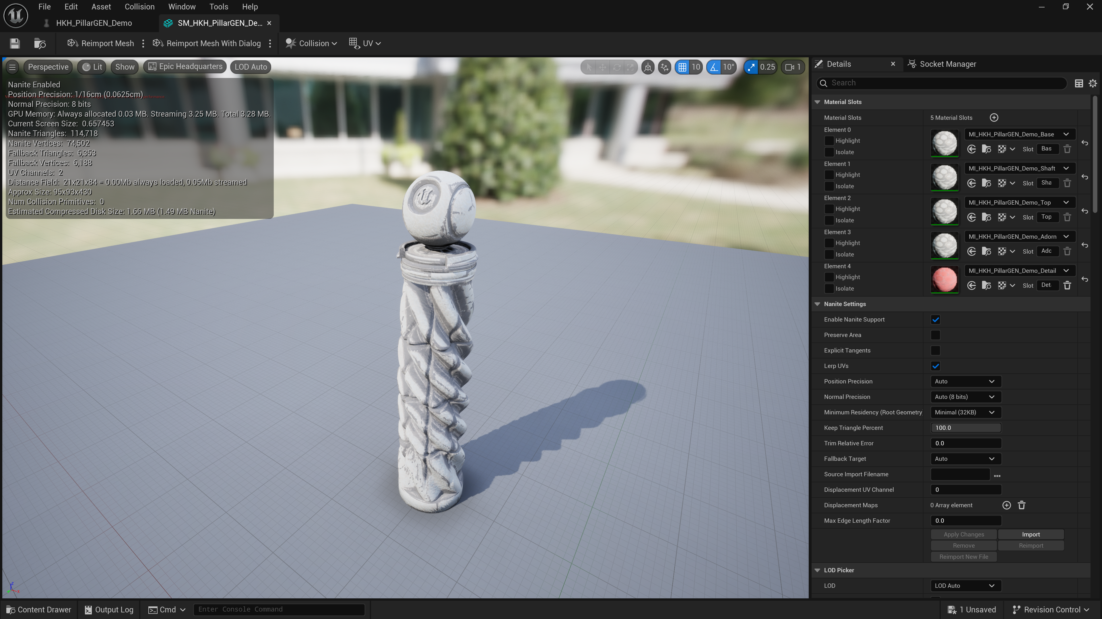Viewport: 1102px width, 619px height.
Task: Click the Save asset floppy disk icon
Action: (15, 43)
